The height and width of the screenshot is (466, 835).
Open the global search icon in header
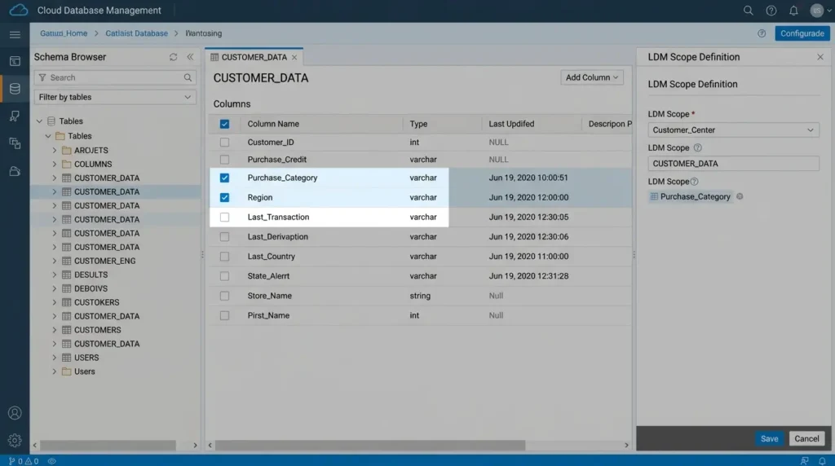(x=749, y=10)
